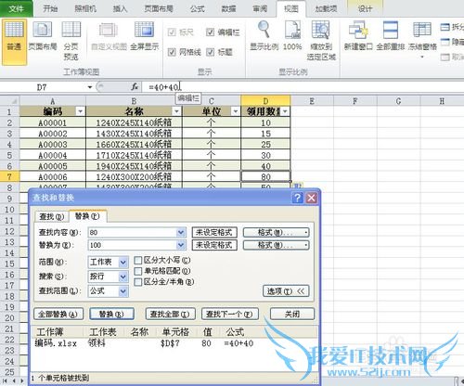This screenshot has height=386, width=464.
Task: Switch to 页面布局 page layout view
Action: 43,36
